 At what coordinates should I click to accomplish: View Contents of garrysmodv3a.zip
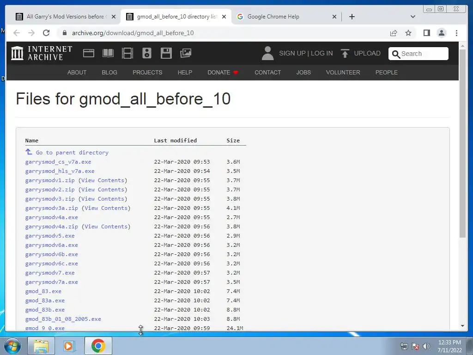click(x=106, y=208)
